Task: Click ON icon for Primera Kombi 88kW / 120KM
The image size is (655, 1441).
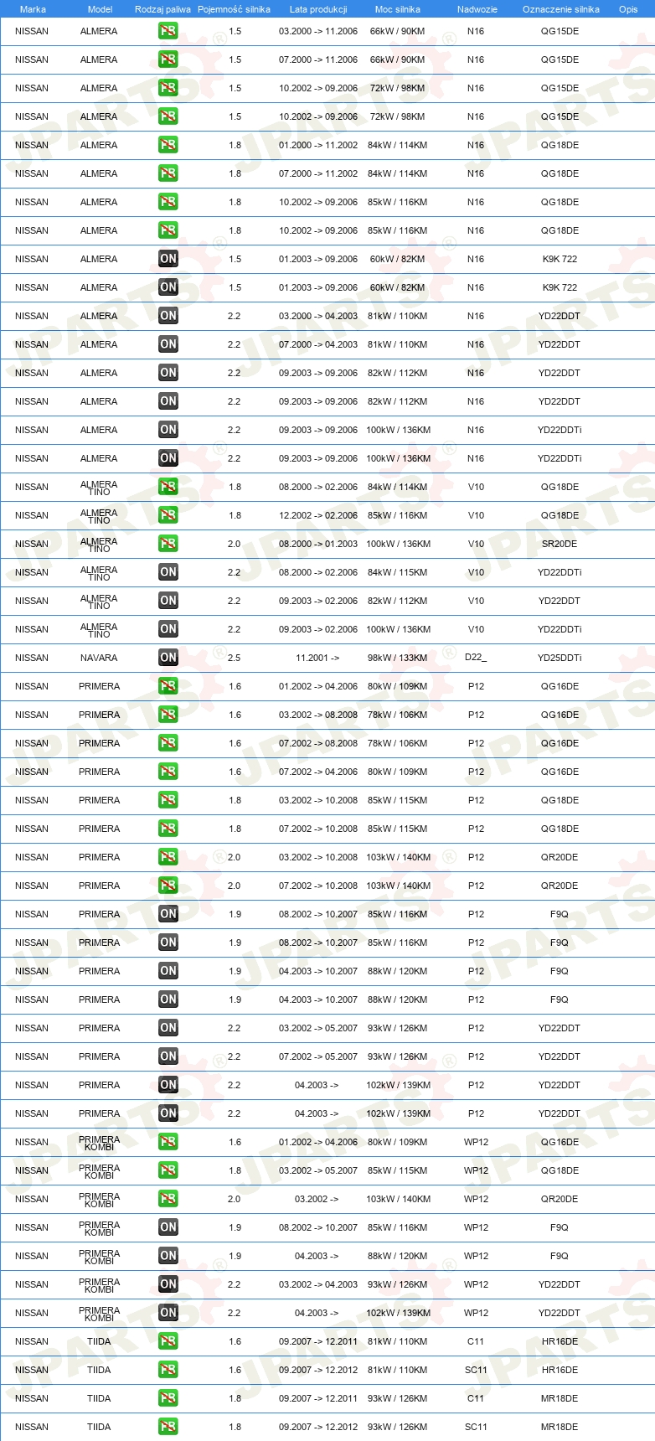Action: [168, 1256]
